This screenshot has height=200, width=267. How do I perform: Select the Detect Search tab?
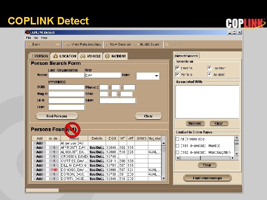point(187,56)
